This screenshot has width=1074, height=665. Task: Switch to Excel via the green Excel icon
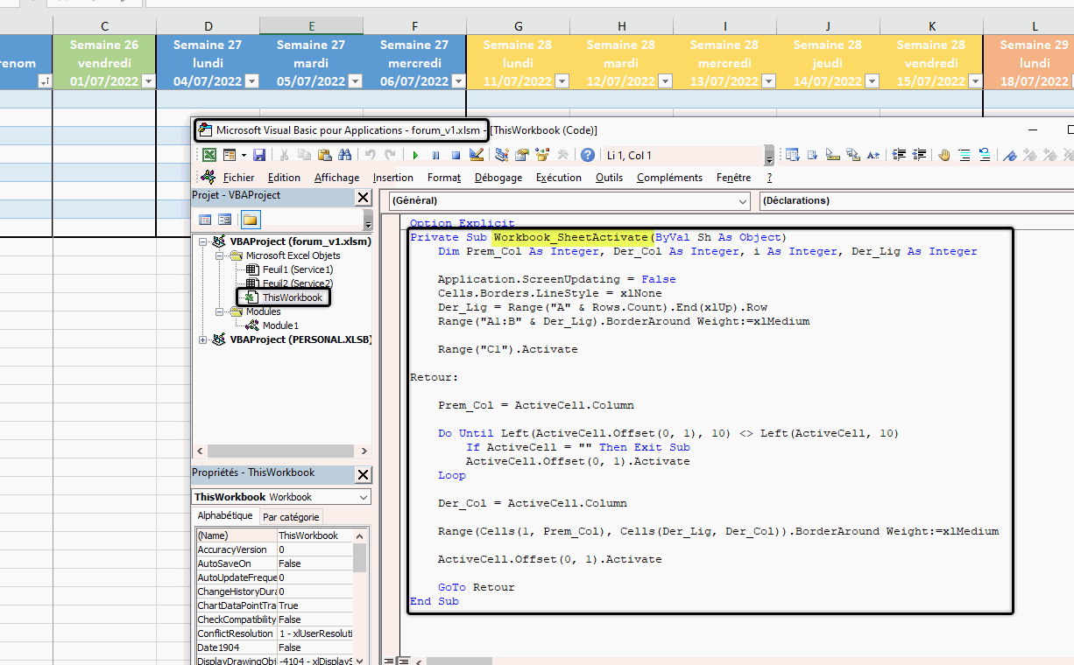[209, 155]
